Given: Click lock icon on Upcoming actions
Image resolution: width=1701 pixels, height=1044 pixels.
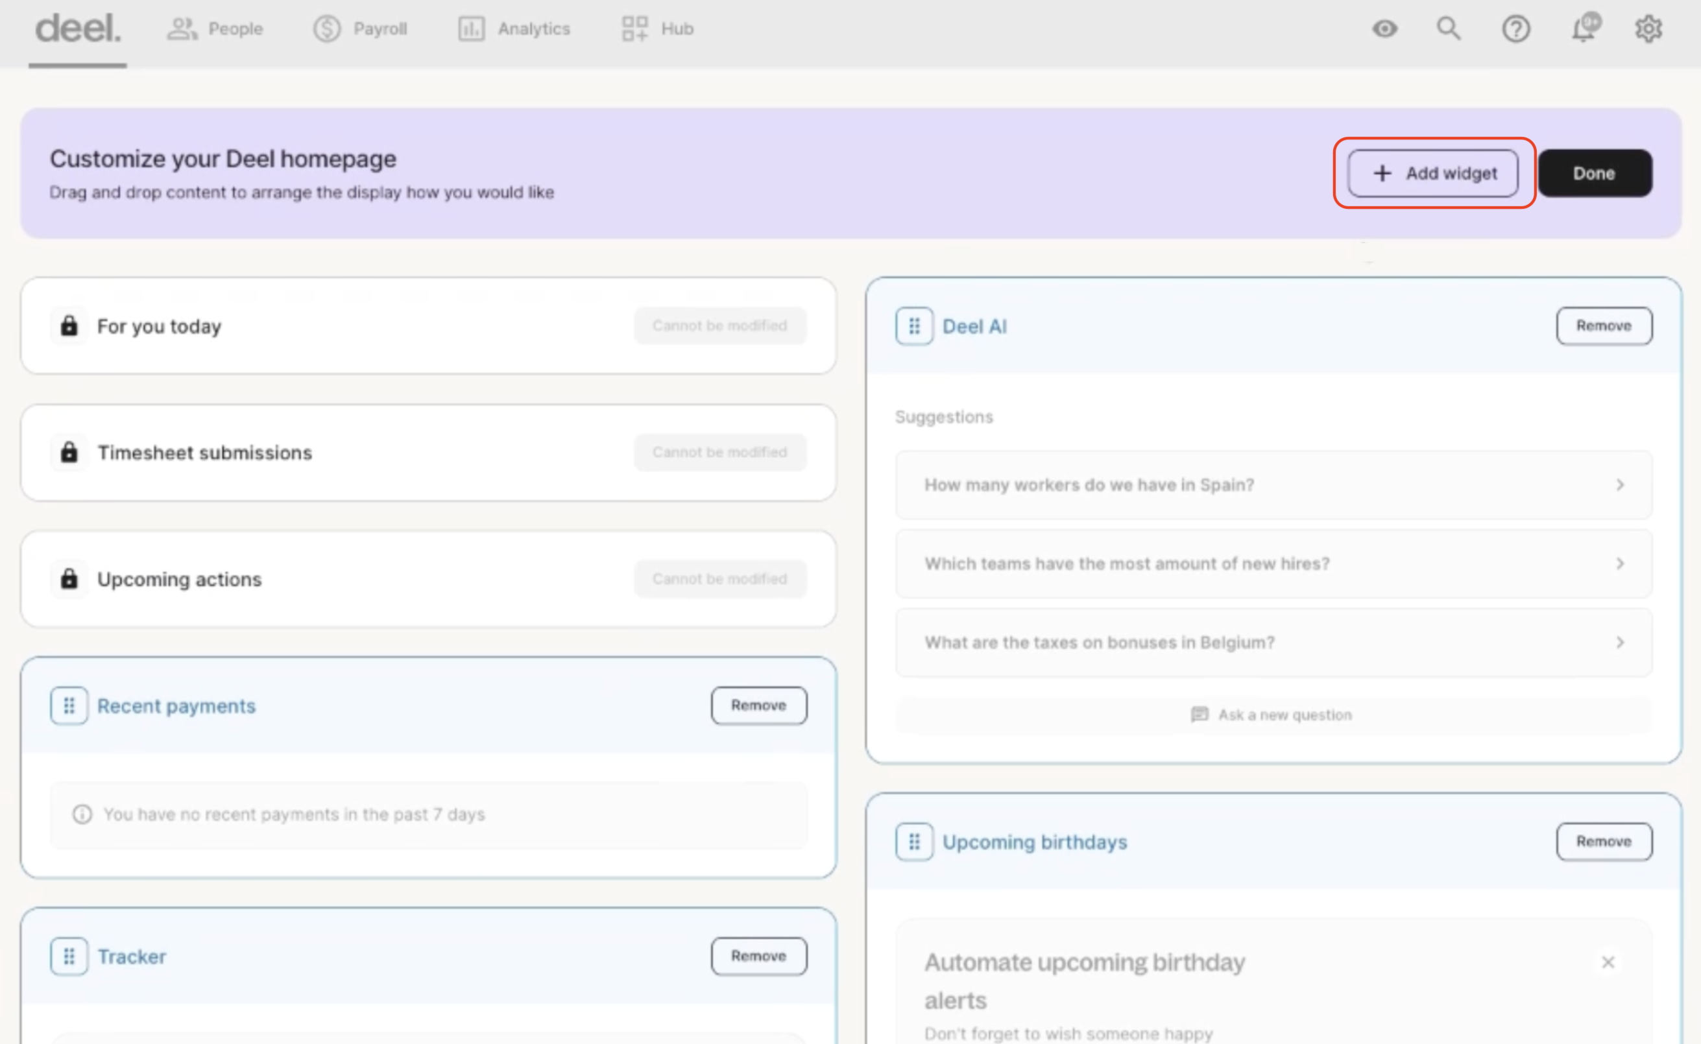Looking at the screenshot, I should (69, 578).
